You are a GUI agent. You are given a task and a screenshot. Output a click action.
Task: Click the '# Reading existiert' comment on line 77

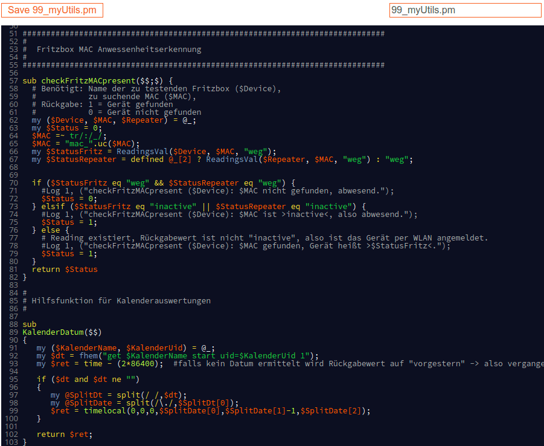click(x=264, y=238)
